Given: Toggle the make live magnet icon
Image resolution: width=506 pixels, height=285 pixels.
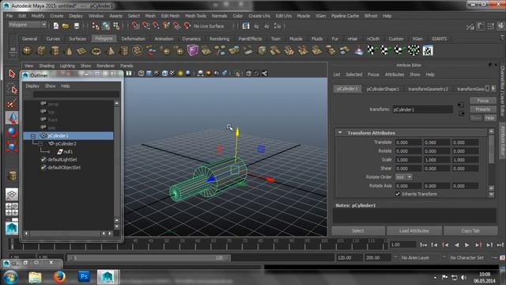Looking at the screenshot, I should click(x=187, y=26).
